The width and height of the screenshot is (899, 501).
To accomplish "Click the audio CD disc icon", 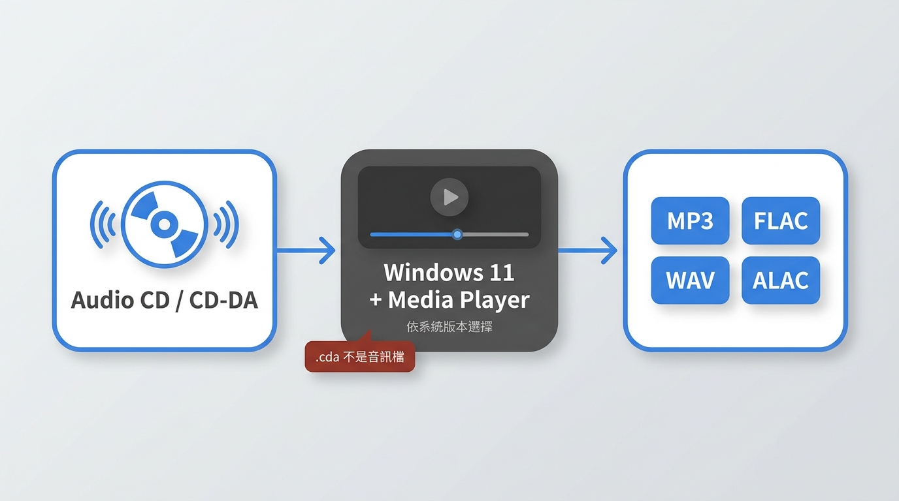I will 165,225.
